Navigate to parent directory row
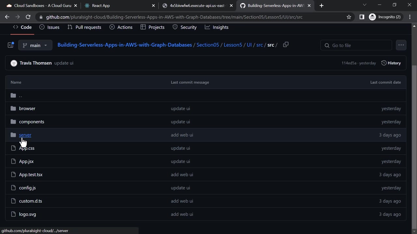 point(21,96)
